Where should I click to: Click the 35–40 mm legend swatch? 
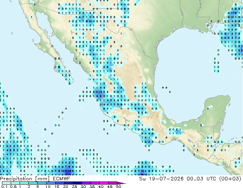95,183
